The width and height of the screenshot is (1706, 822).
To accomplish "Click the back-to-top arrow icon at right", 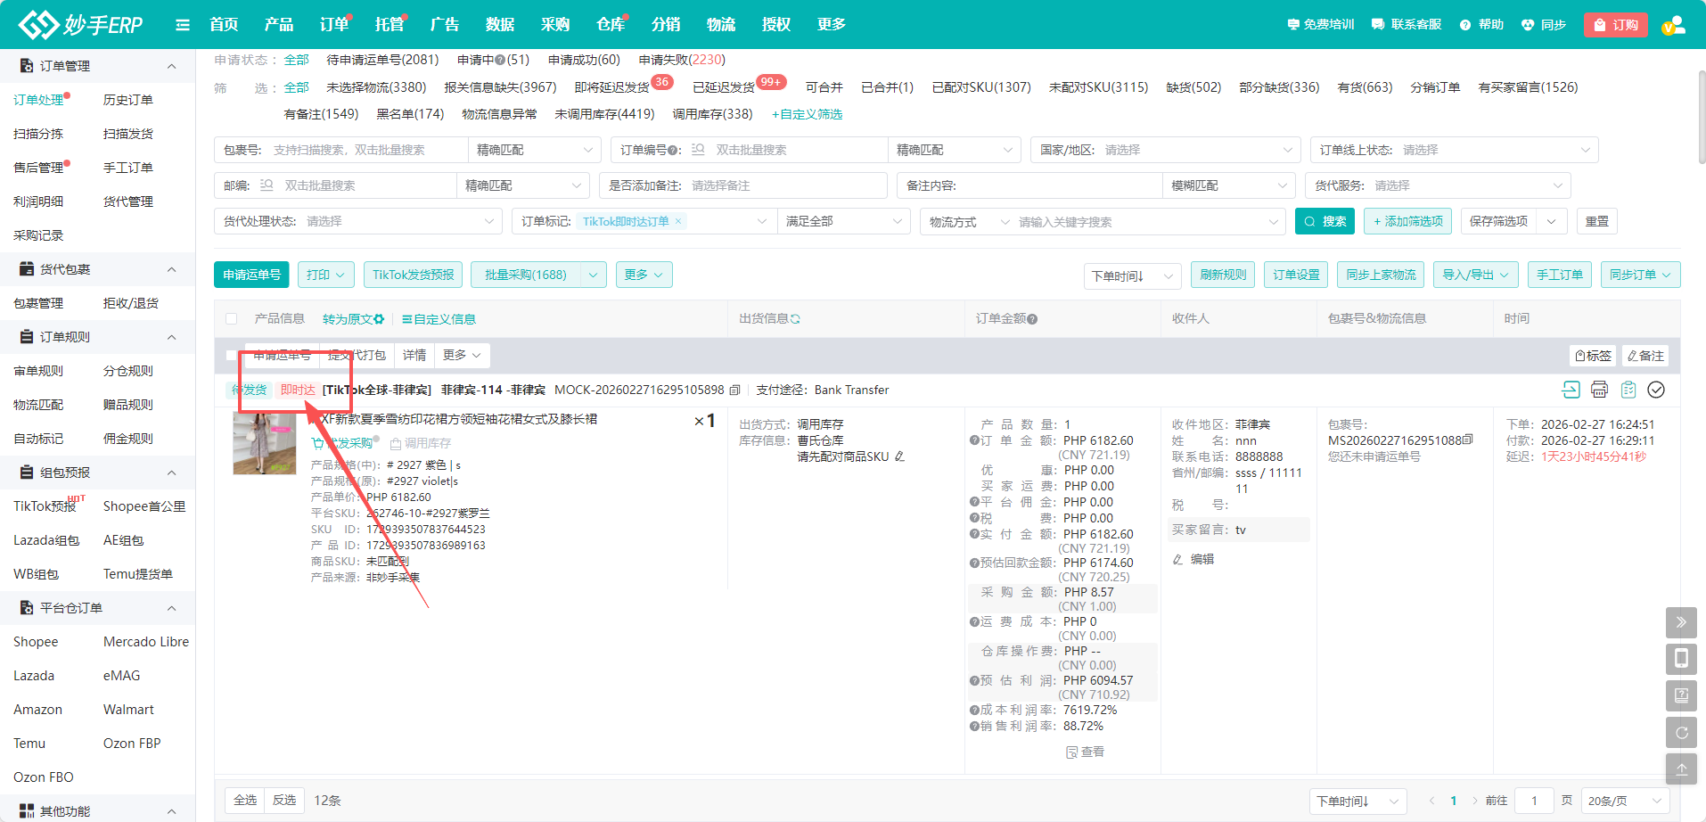I will point(1681,769).
